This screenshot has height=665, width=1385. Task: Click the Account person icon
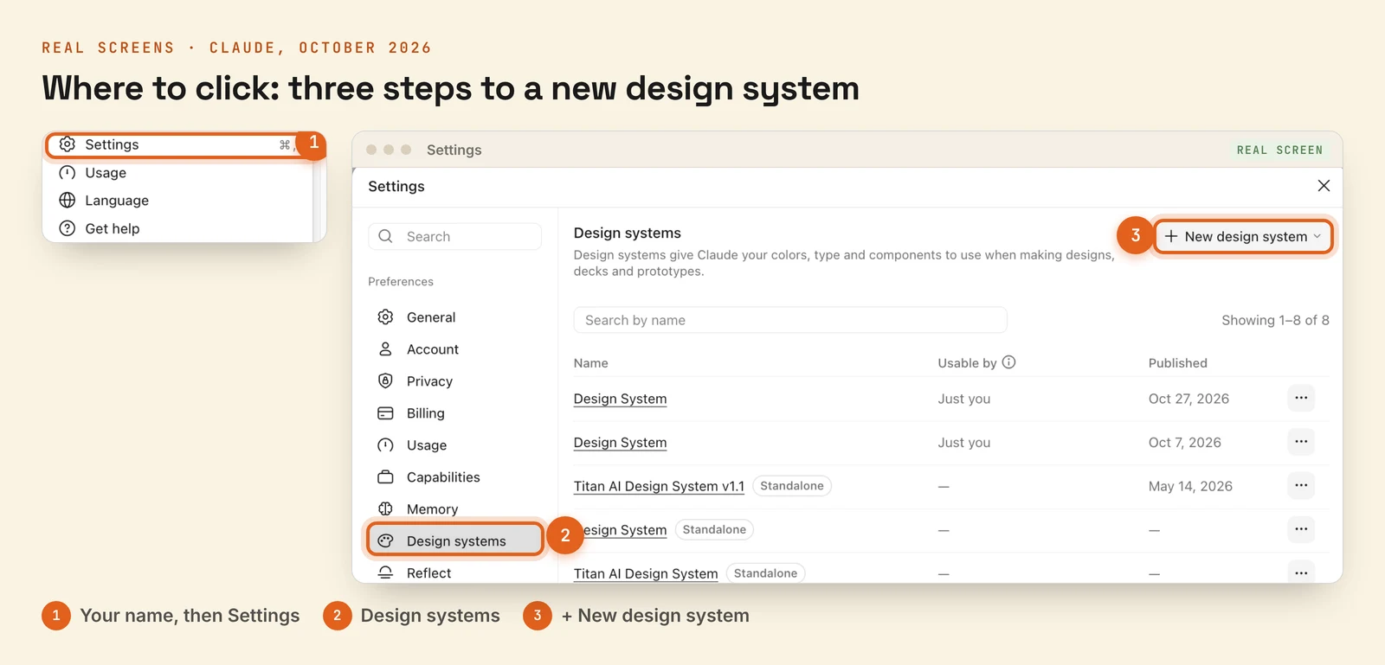[x=386, y=349]
